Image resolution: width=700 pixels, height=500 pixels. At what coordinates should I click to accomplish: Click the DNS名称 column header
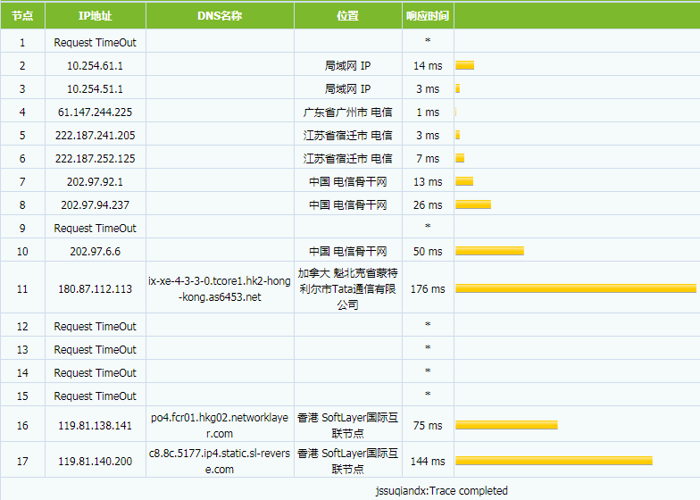[x=220, y=16]
